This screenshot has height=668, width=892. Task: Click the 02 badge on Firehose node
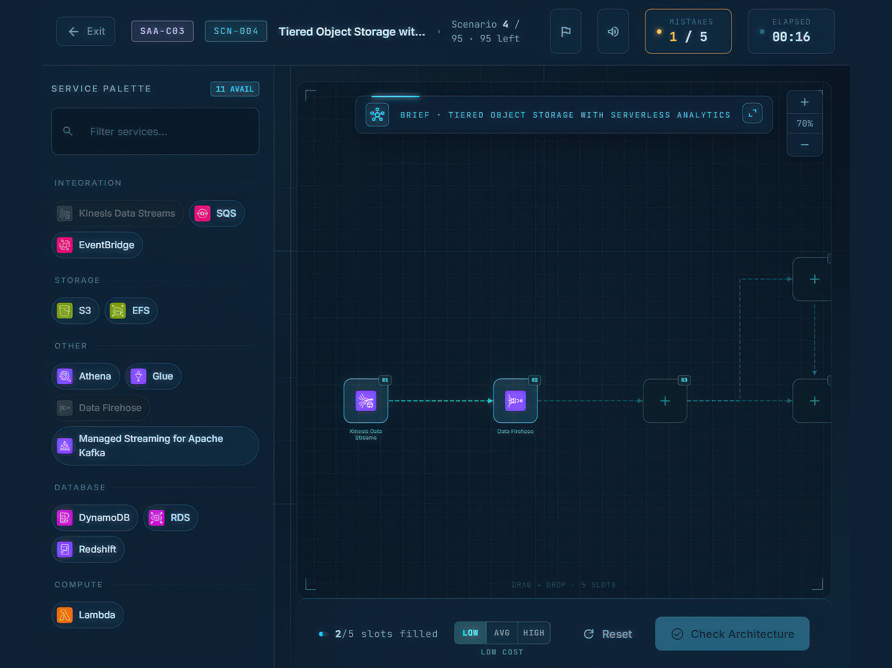tap(535, 380)
